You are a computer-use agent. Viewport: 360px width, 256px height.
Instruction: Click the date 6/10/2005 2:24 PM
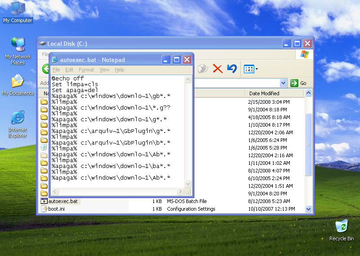269,178
